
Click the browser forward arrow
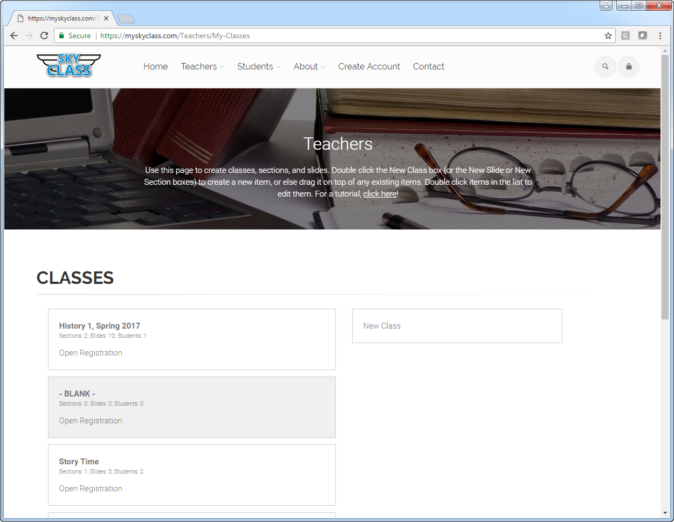click(29, 36)
